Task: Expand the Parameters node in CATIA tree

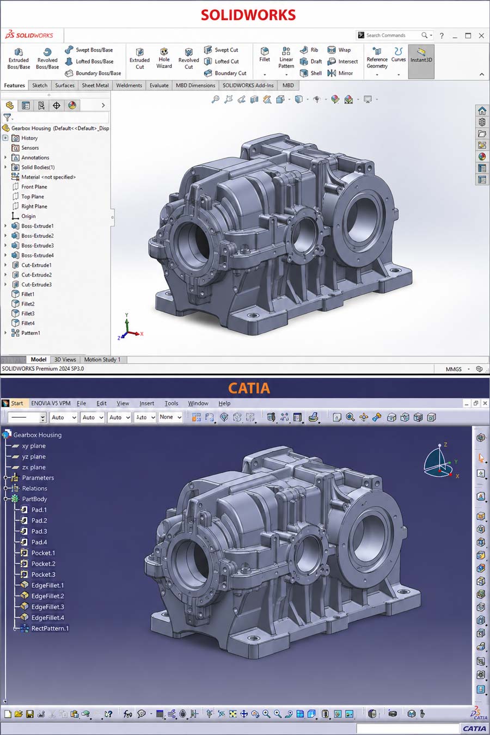Action: [5, 478]
